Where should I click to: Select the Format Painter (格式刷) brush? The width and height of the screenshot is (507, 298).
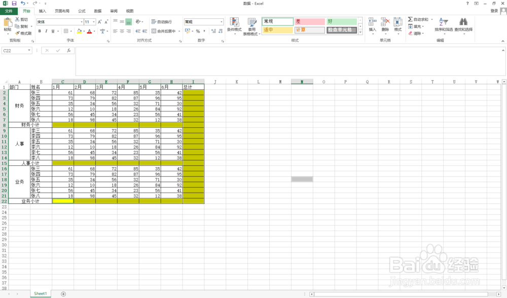pos(17,33)
